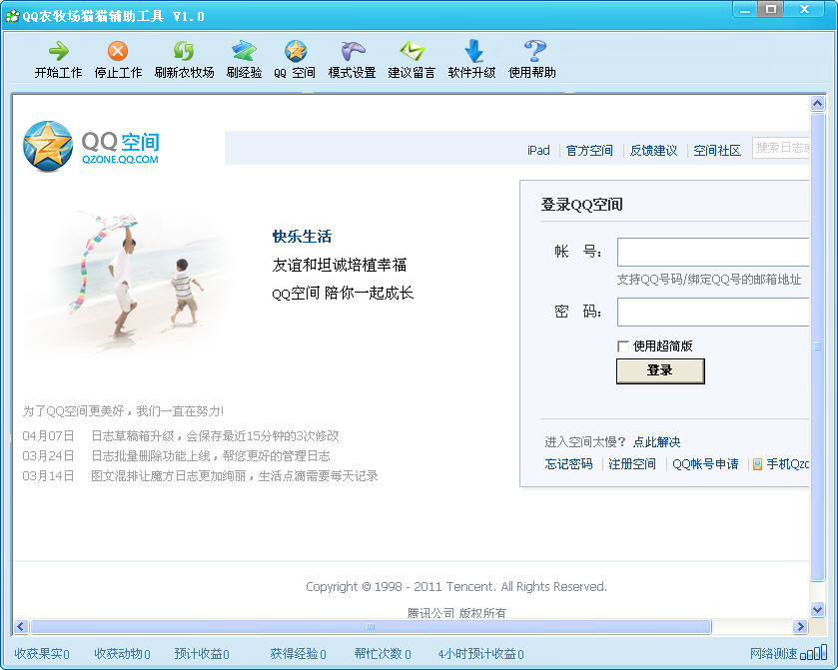Click the 点此解决 link
Image resolution: width=838 pixels, height=670 pixels.
(x=657, y=442)
